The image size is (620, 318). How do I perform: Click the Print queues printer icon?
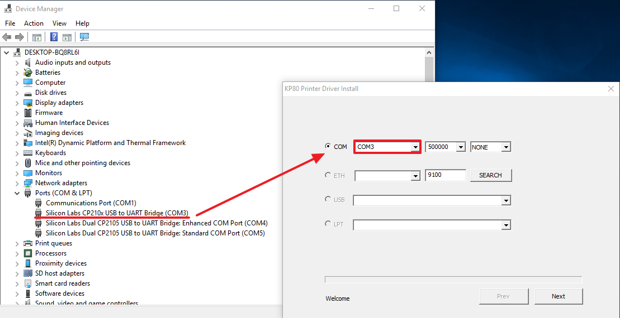(x=28, y=243)
